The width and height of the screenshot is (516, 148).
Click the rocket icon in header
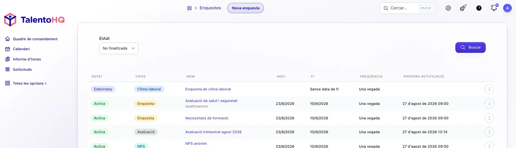(x=463, y=8)
